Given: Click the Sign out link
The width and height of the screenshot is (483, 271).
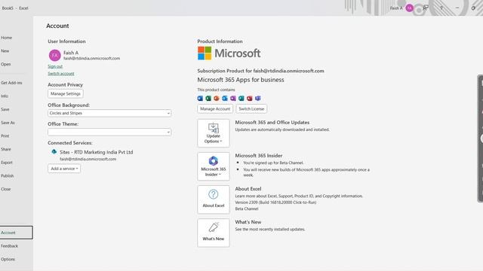Looking at the screenshot, I should tap(55, 66).
